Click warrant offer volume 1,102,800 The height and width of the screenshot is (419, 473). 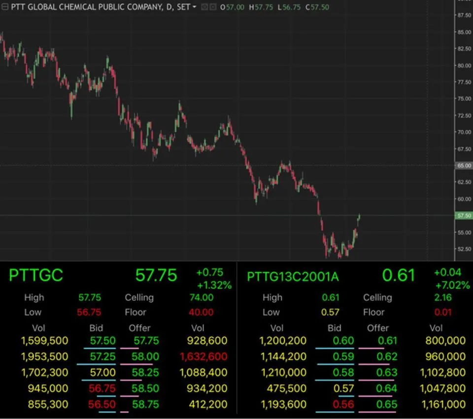coord(443,373)
